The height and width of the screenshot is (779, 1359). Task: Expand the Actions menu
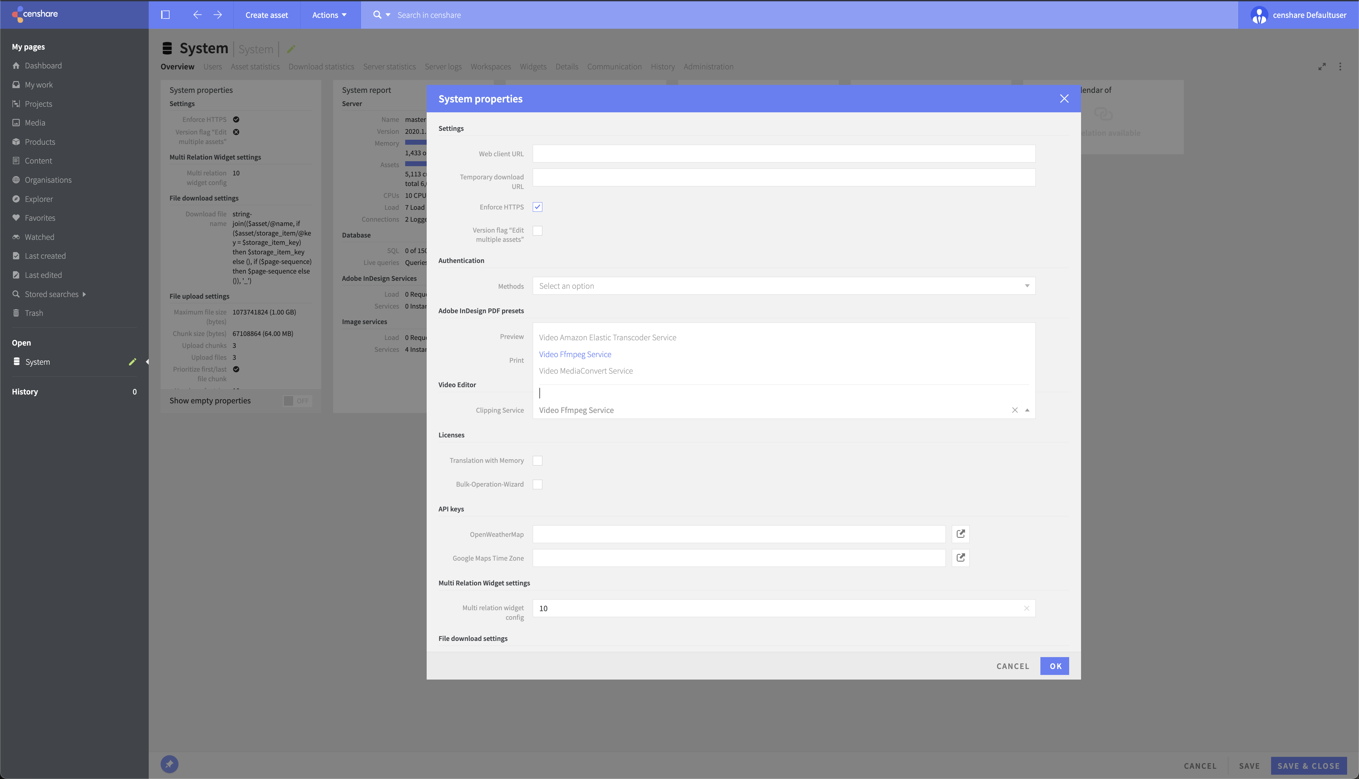click(329, 15)
